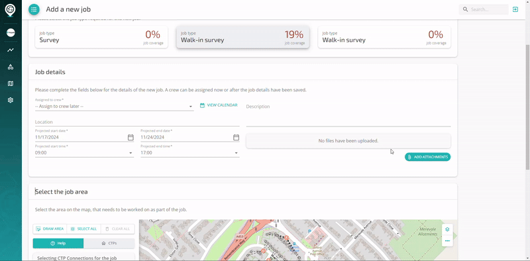Switch to the CTPs tab
This screenshot has height=261, width=530.
109,243
